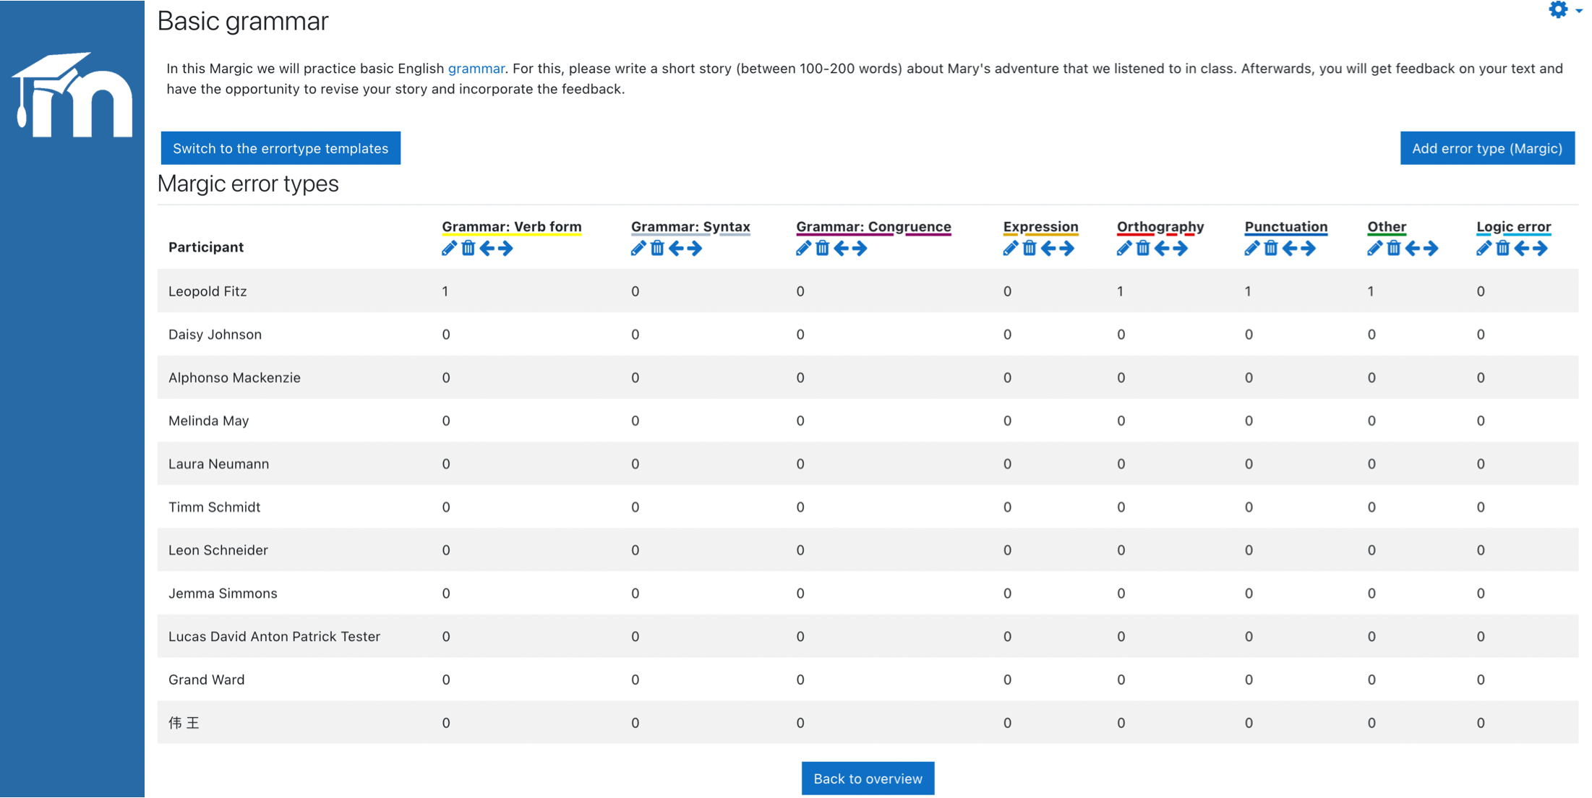
Task: Click the Orthography column header
Action: pyautogui.click(x=1160, y=227)
